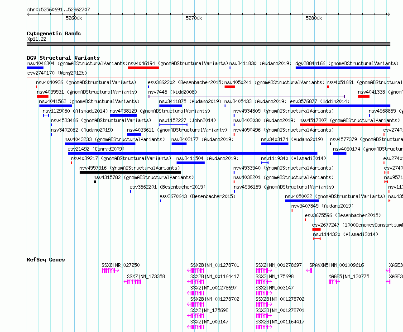Click the nsv3402177 blue variant bar
Screen dimensions: 403x332
point(179,144)
